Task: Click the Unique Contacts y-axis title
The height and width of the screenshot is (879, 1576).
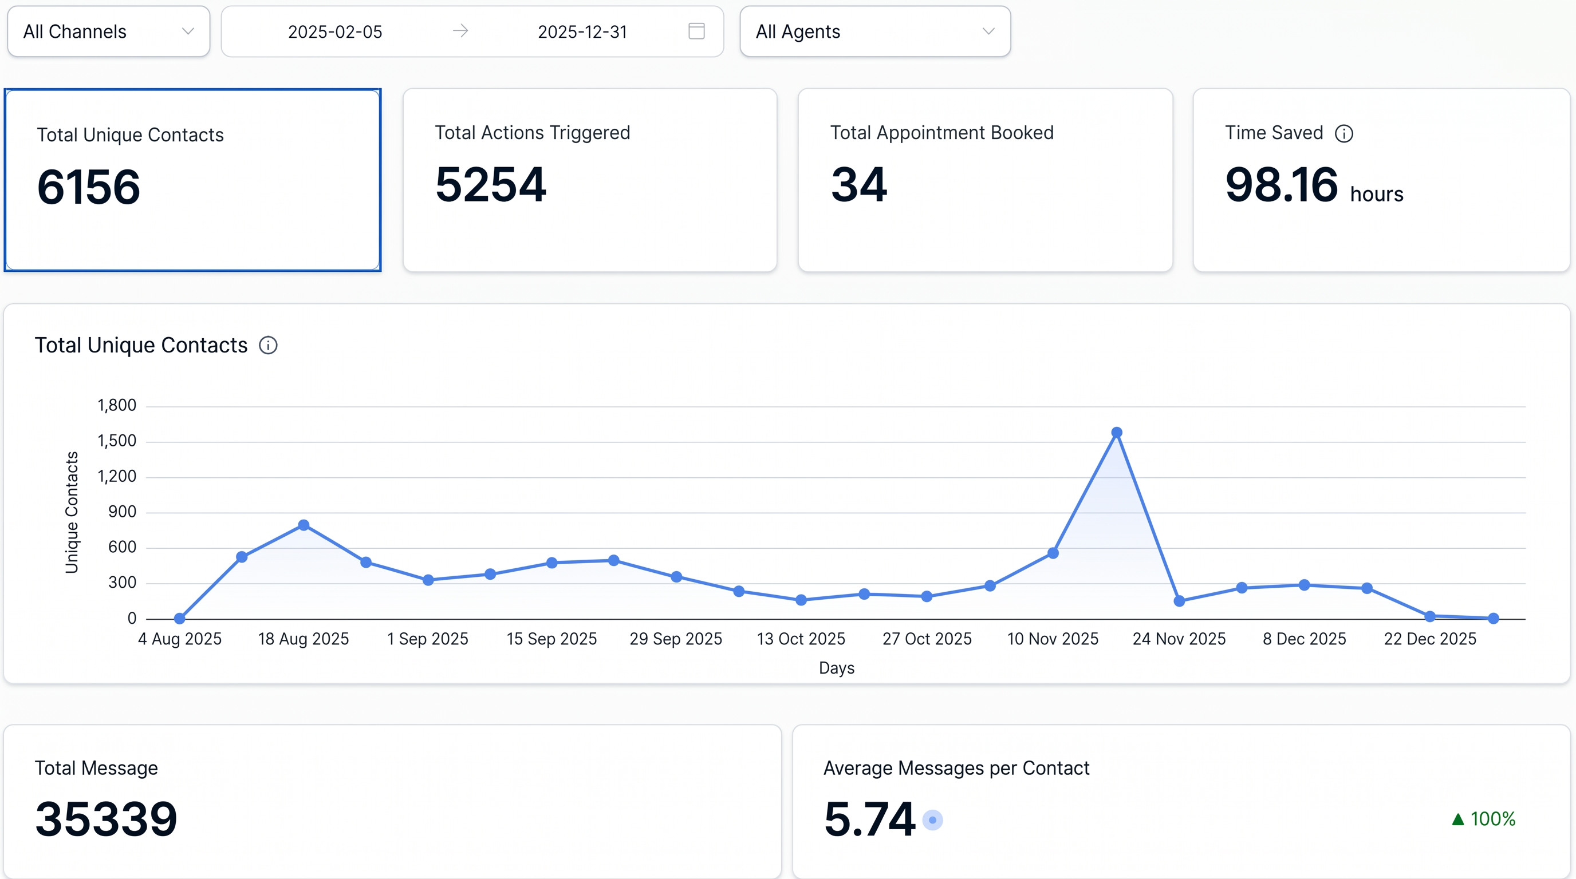Action: tap(72, 512)
